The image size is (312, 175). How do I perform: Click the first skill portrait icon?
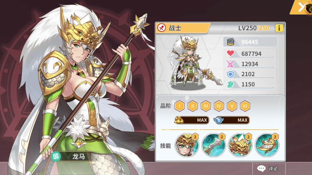tap(187, 145)
